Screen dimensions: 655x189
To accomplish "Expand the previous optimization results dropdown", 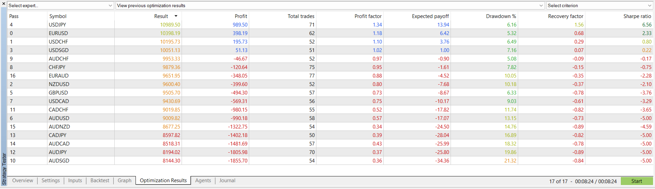I will tap(330, 5).
